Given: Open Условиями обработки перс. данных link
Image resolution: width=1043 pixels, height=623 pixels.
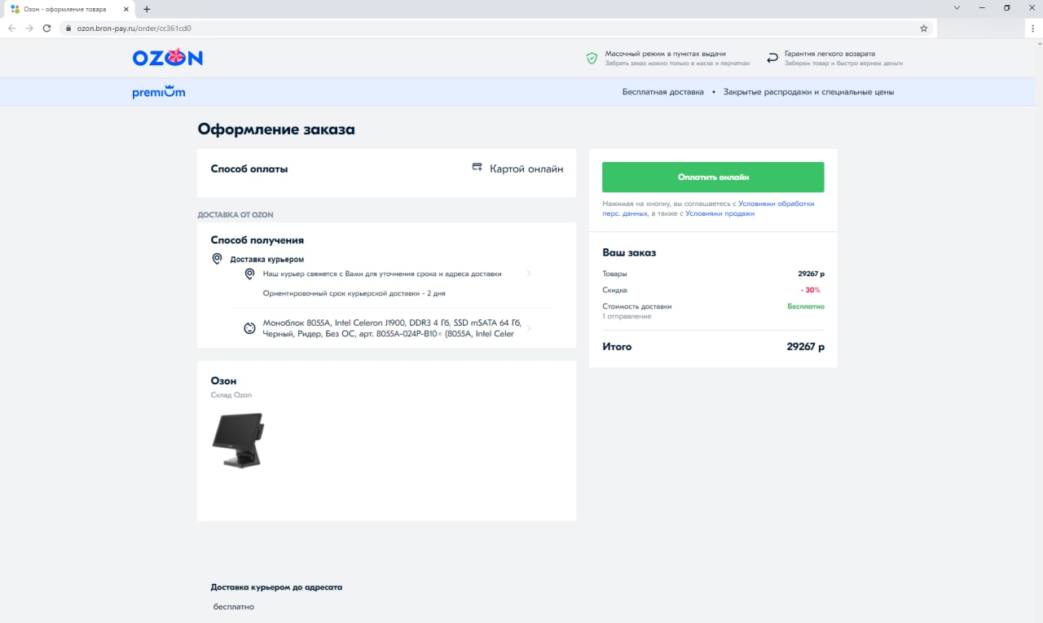Looking at the screenshot, I should pos(776,204).
